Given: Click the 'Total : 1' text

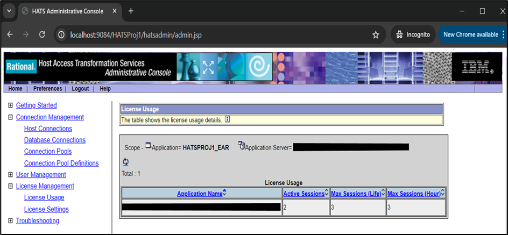Looking at the screenshot, I should pyautogui.click(x=131, y=174).
